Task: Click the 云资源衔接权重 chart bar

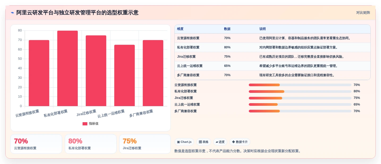Action: click(39, 73)
